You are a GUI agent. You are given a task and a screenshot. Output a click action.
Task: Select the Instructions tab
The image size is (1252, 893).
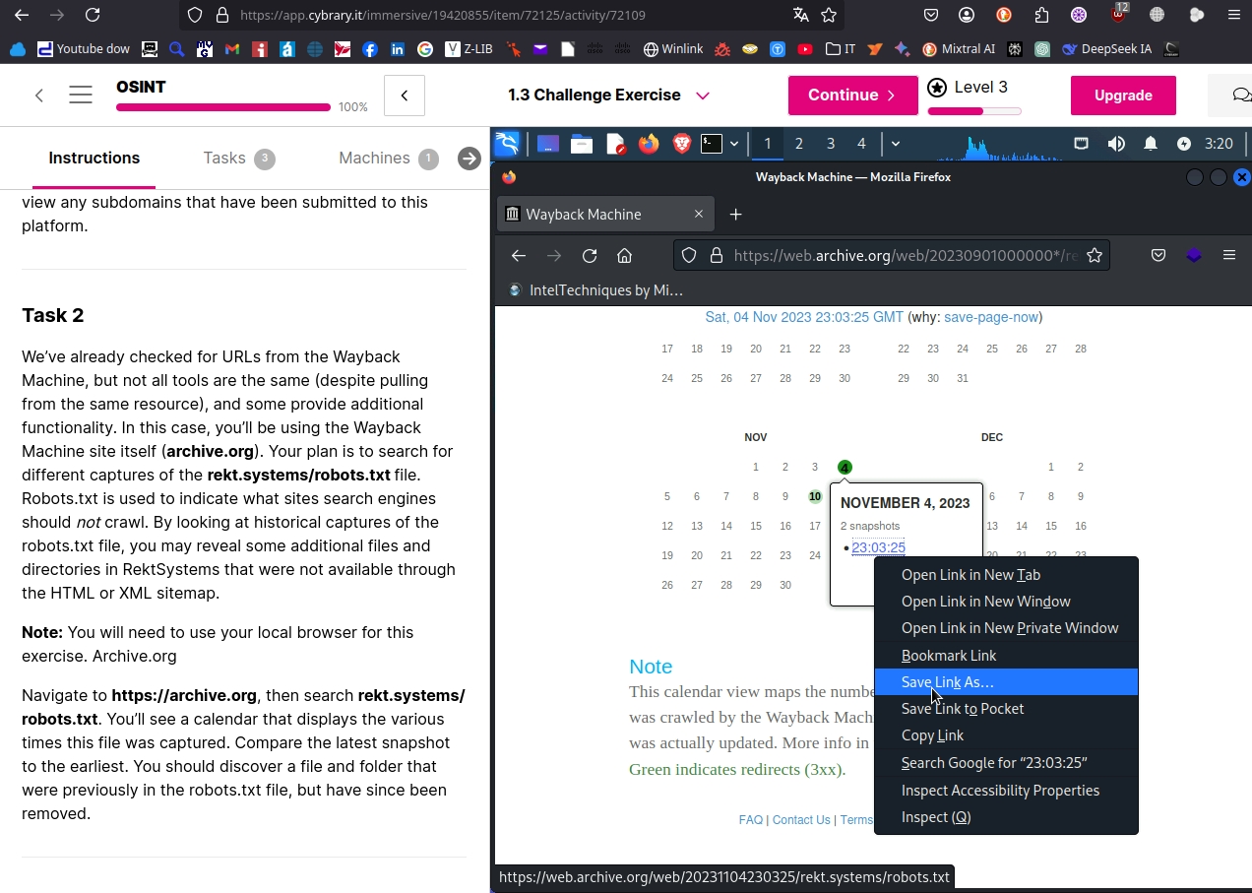pyautogui.click(x=94, y=159)
